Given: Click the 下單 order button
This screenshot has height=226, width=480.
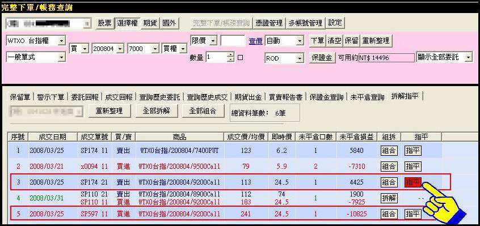Looking at the screenshot, I should click(317, 41).
